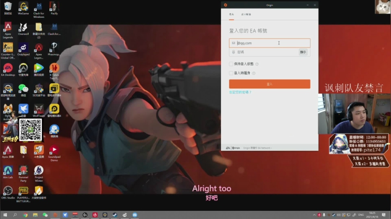This screenshot has height=219, width=391.
Task: Launch the Project Winter shortcut
Action: pos(39,173)
